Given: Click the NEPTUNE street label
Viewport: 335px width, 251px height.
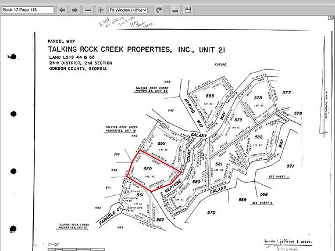Looking at the screenshot, I should pyautogui.click(x=173, y=186).
